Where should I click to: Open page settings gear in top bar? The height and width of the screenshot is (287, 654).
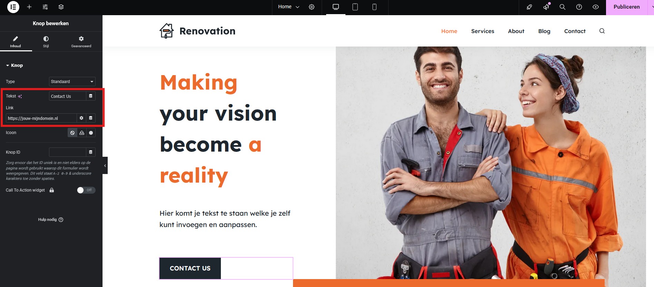pos(312,7)
